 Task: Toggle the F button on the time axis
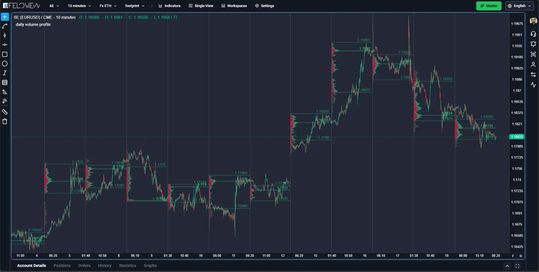pyautogui.click(x=513, y=256)
